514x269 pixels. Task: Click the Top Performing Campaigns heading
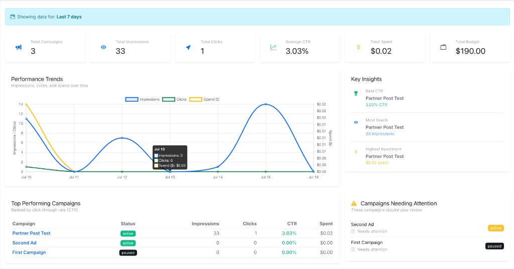pos(46,203)
